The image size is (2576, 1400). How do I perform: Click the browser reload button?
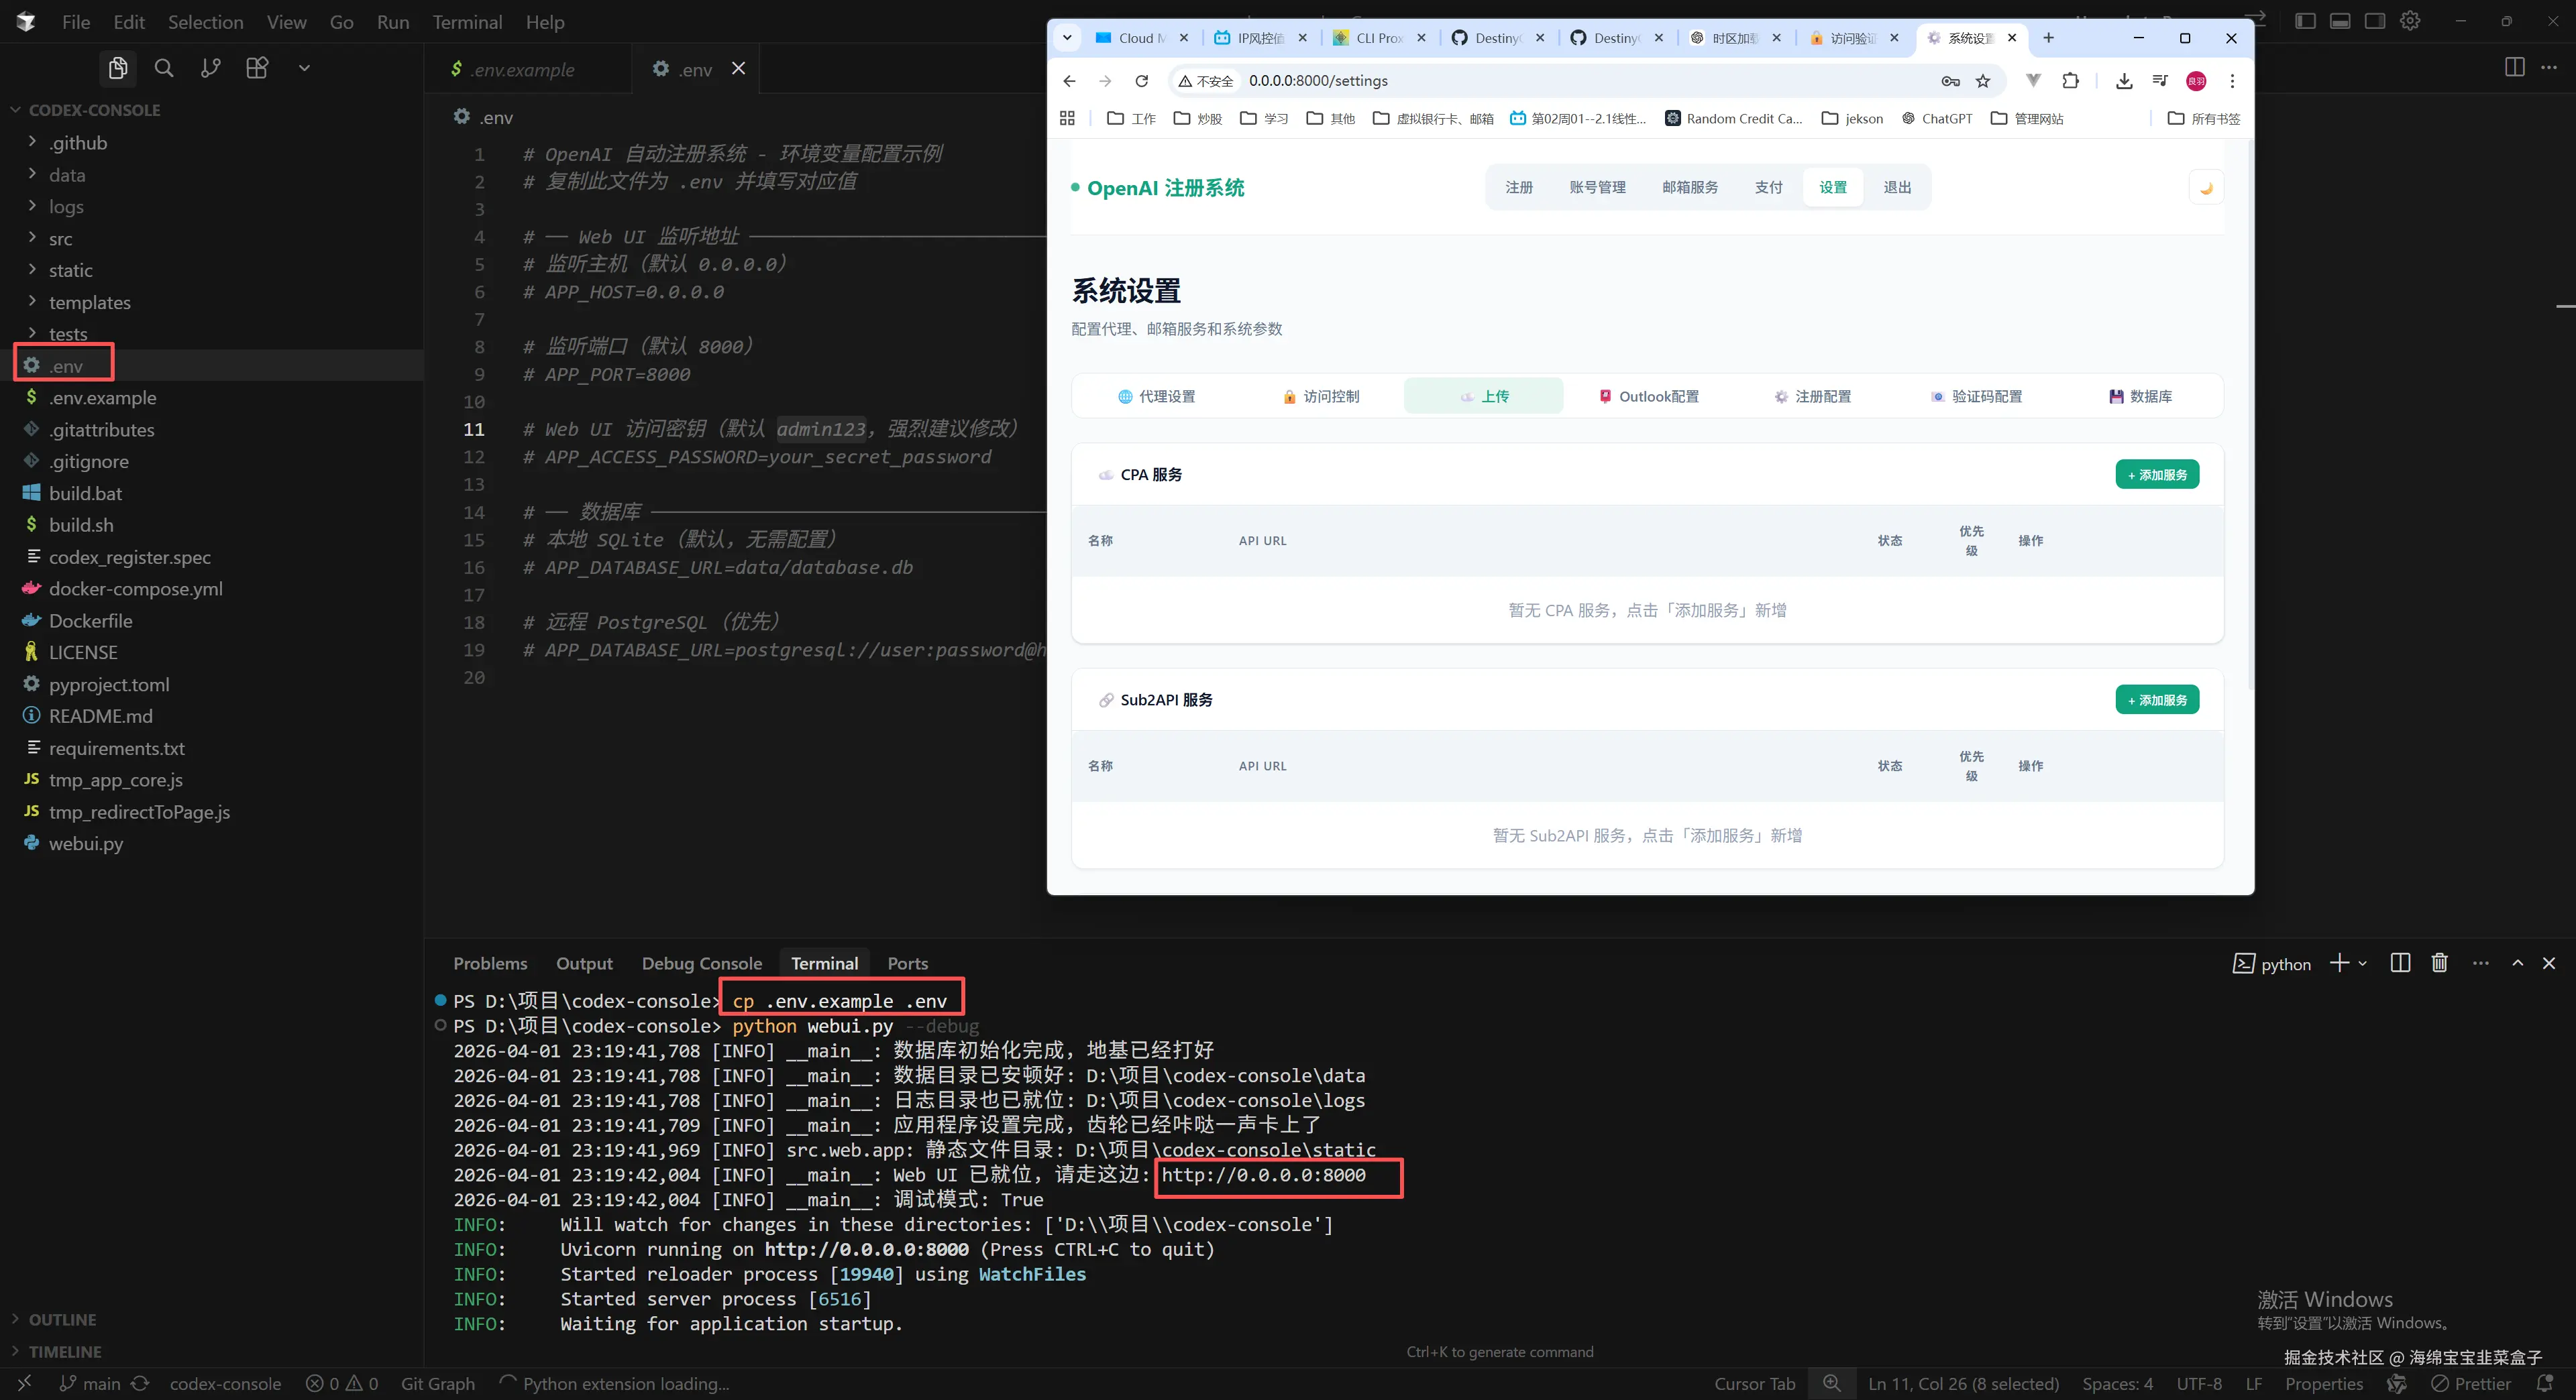tap(1141, 81)
